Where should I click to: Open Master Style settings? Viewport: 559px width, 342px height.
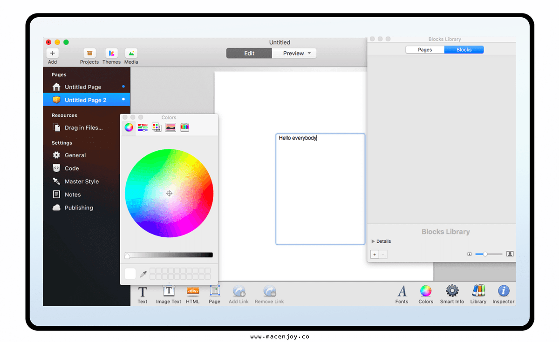(82, 181)
